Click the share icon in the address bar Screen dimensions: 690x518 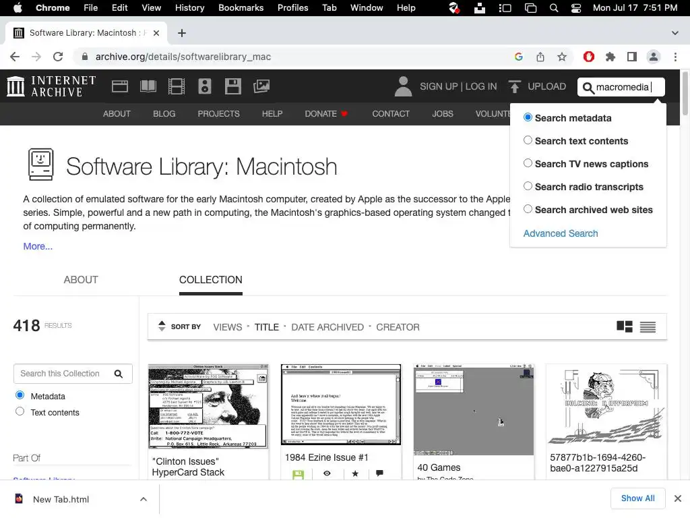point(540,57)
